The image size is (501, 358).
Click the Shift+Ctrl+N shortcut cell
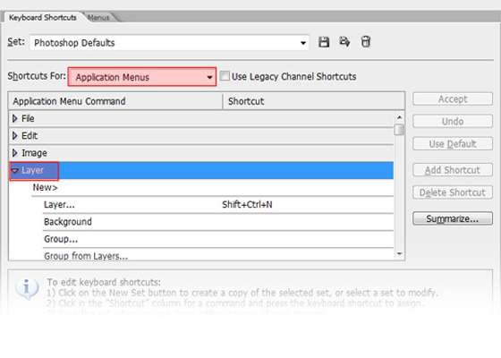[x=247, y=205]
